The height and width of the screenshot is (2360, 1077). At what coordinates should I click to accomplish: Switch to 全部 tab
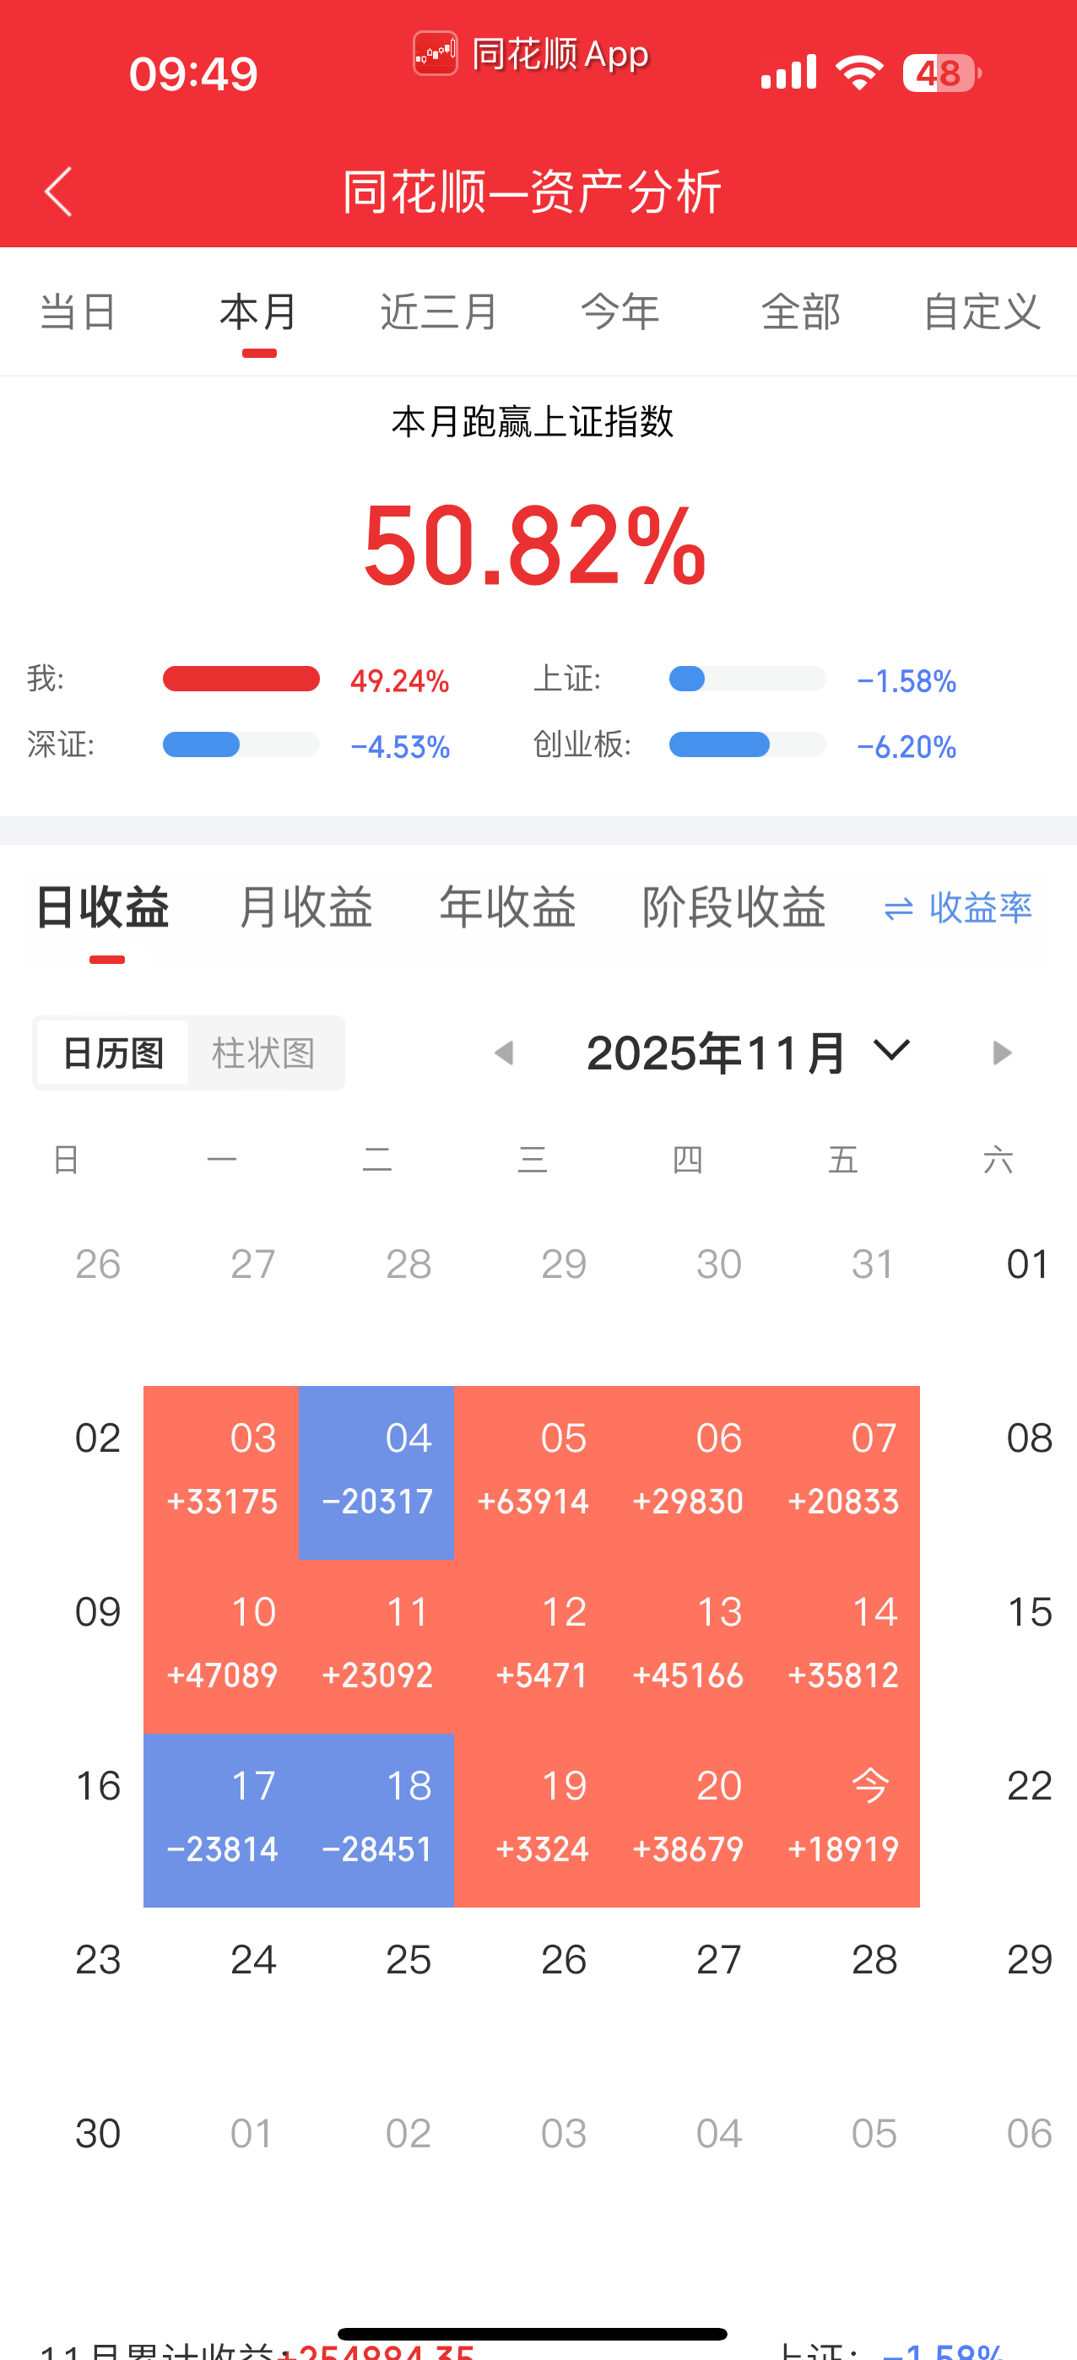click(801, 311)
